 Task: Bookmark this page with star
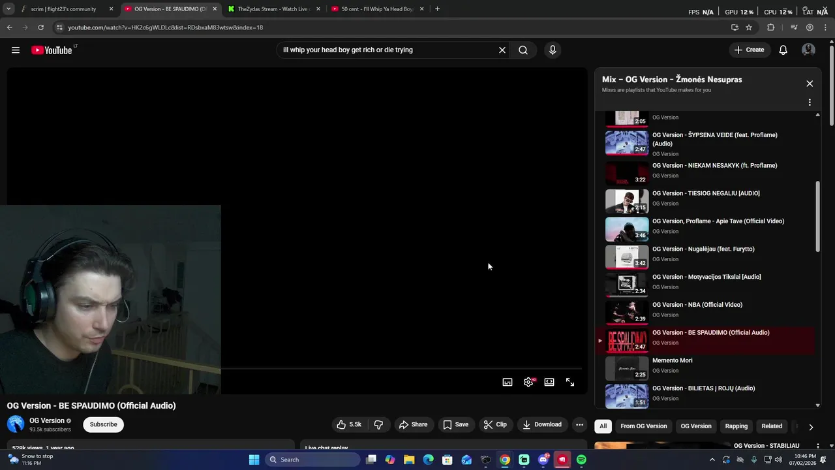pos(749,27)
